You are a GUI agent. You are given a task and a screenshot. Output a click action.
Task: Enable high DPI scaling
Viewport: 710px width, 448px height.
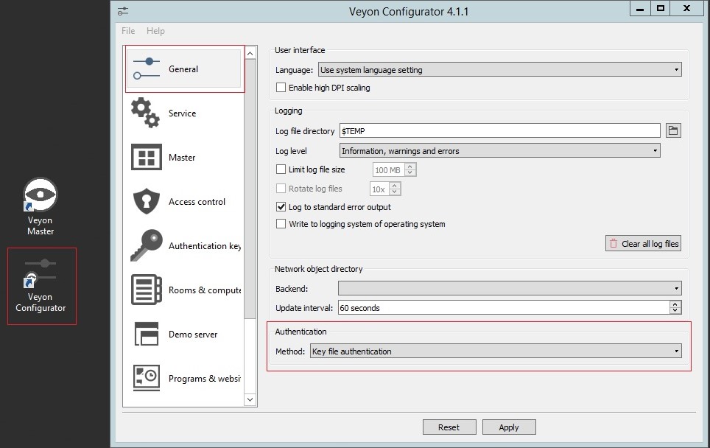coord(281,87)
